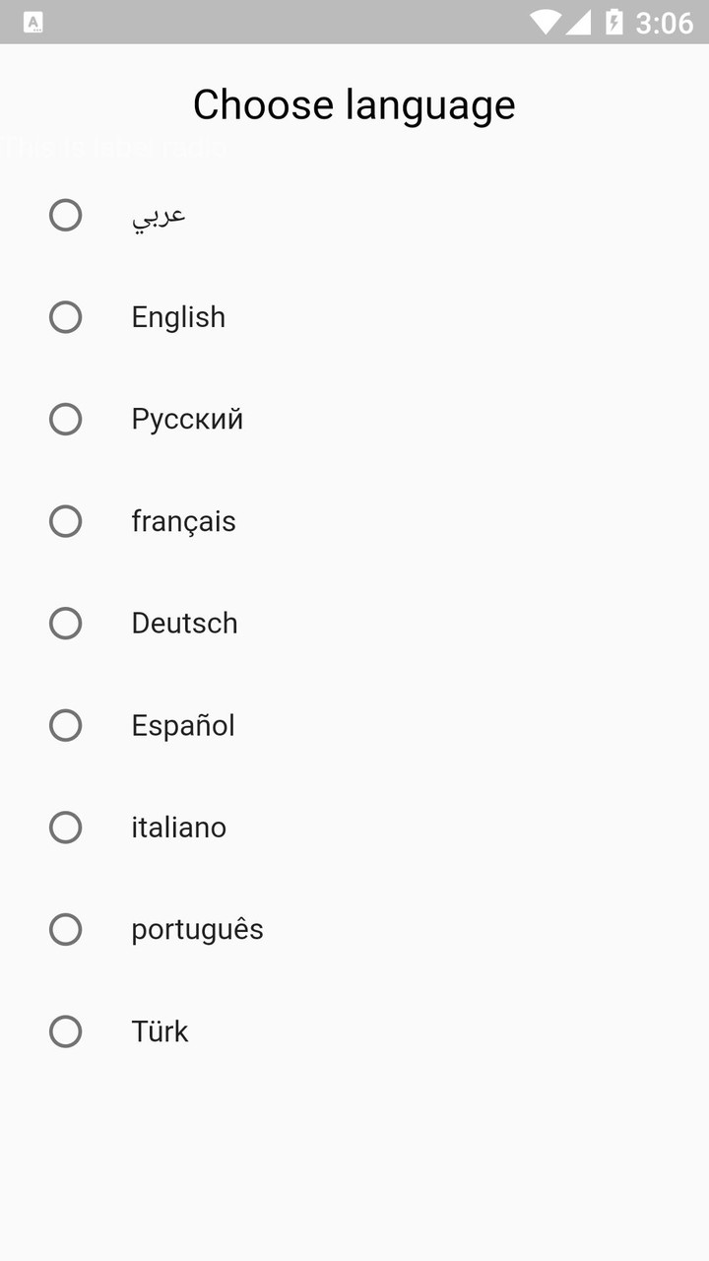Select the português radio button
Image resolution: width=709 pixels, height=1261 pixels.
pyautogui.click(x=65, y=930)
